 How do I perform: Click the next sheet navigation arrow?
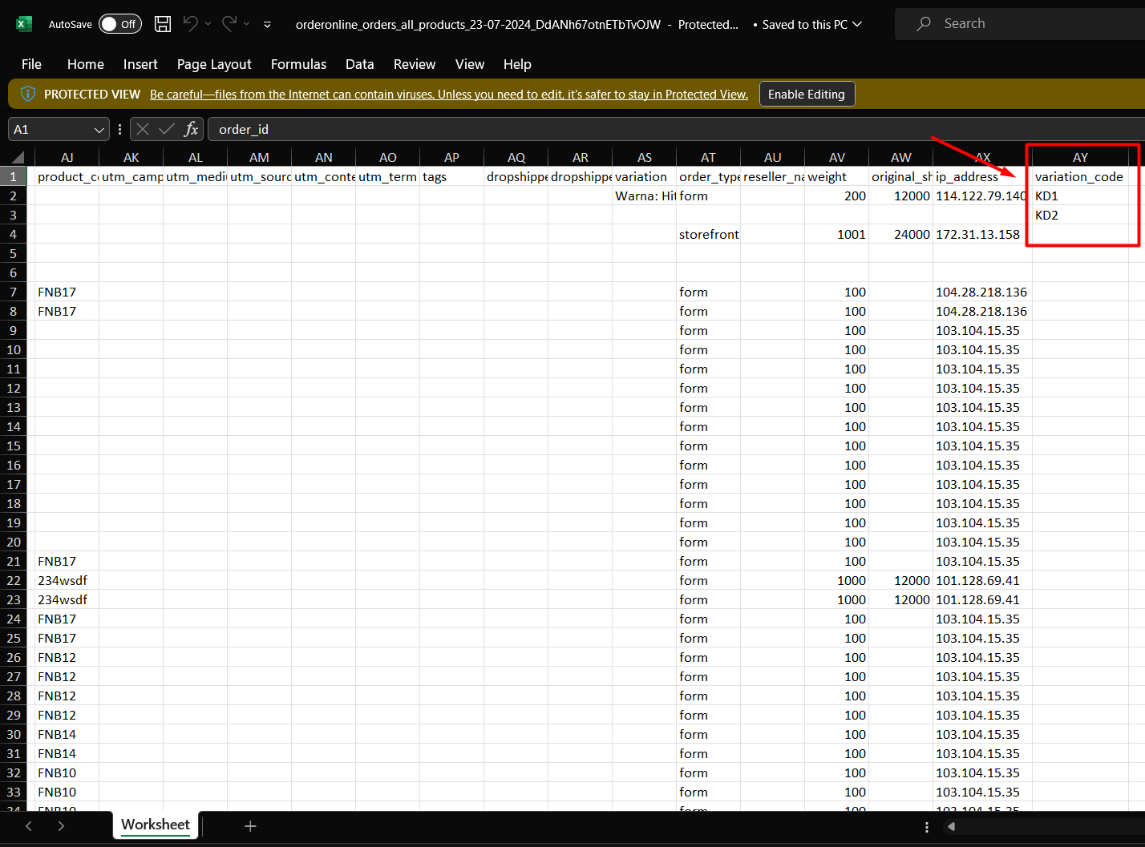[x=61, y=826]
